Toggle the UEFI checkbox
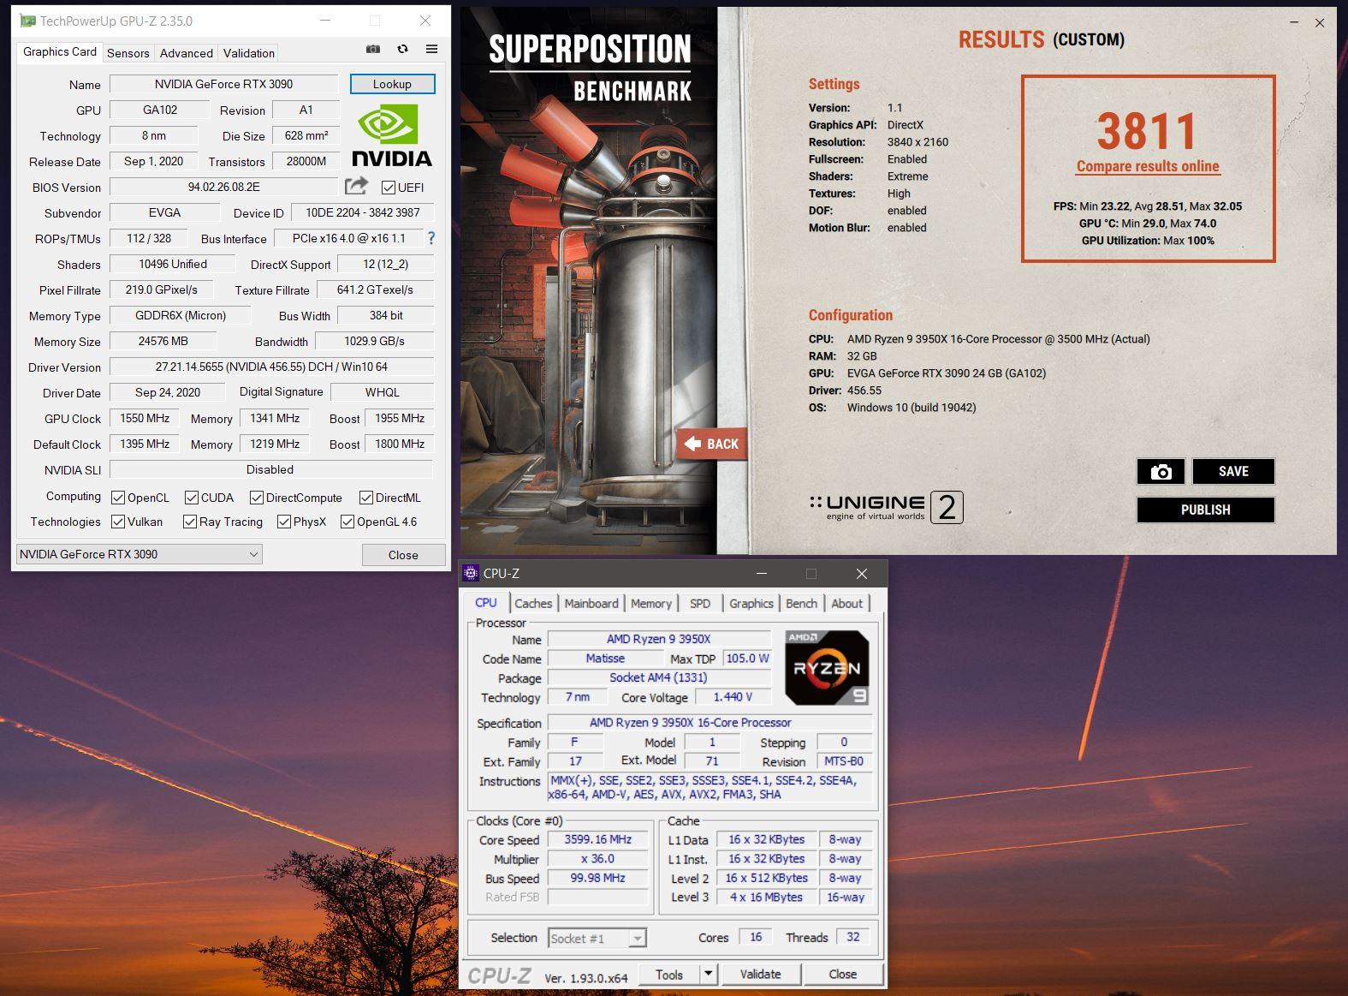This screenshot has height=996, width=1348. click(389, 188)
